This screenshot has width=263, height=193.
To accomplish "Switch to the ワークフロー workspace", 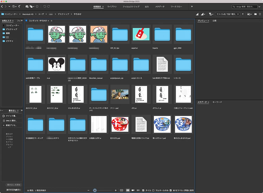I will pyautogui.click(x=176, y=7).
